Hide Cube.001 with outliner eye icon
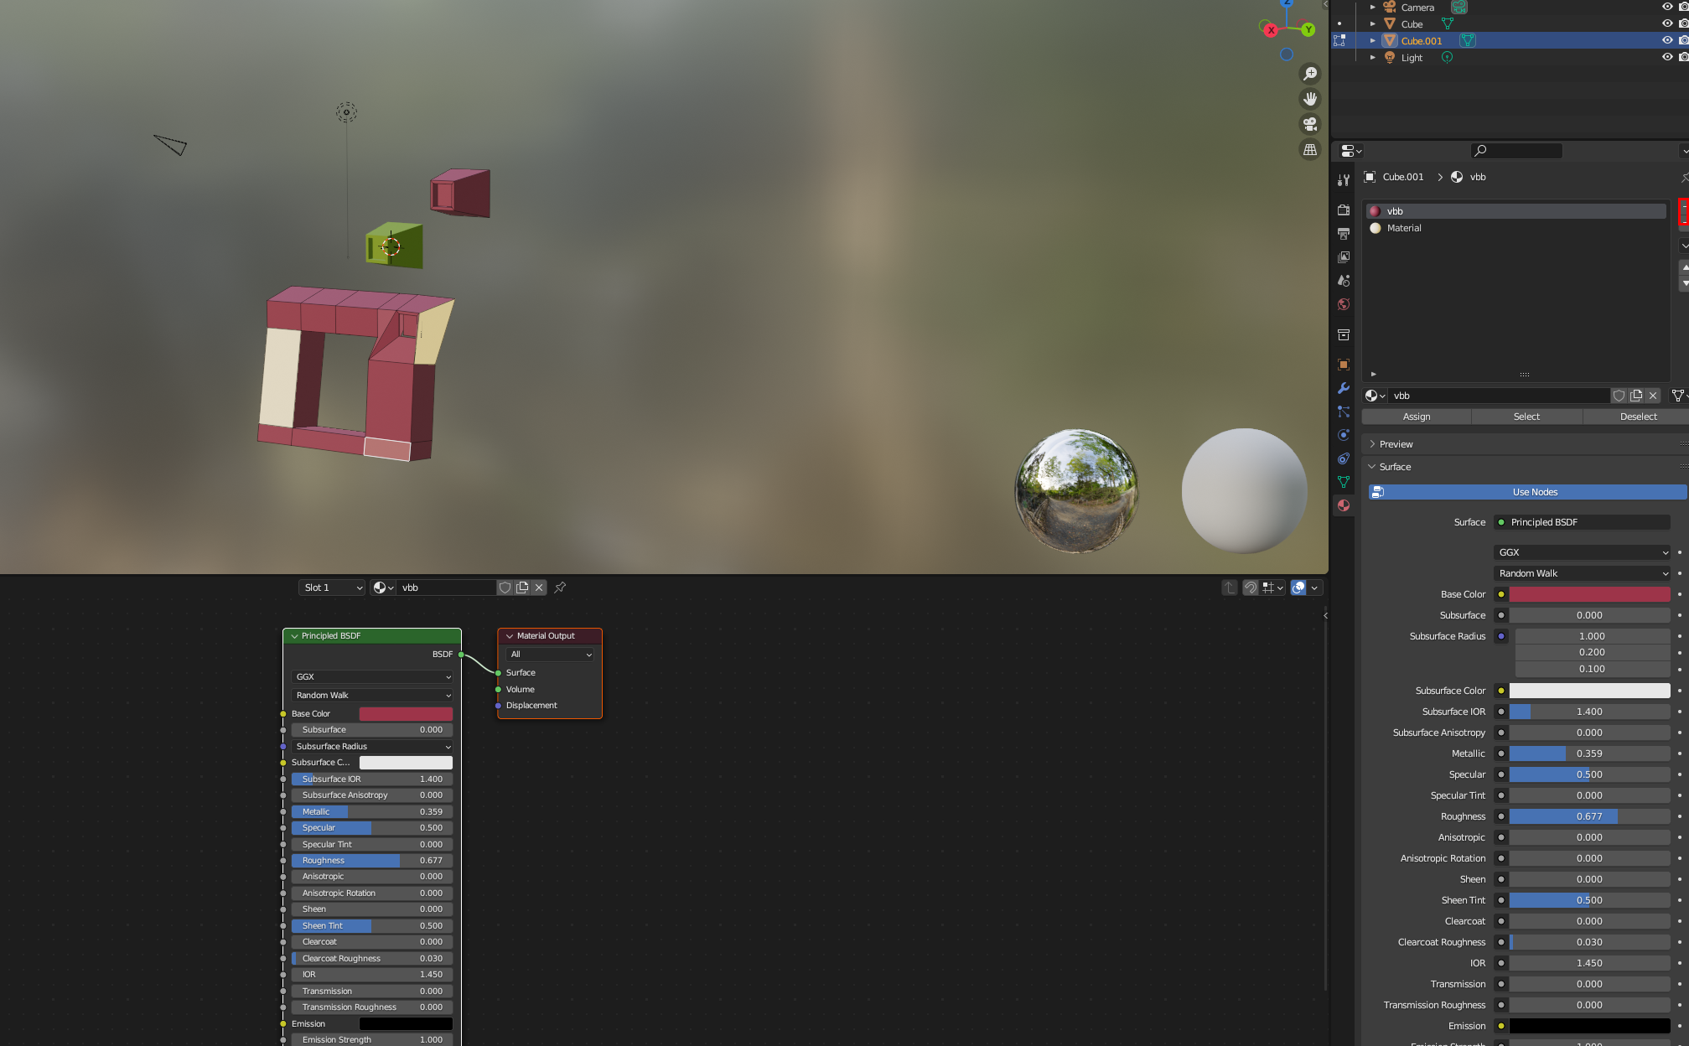The width and height of the screenshot is (1689, 1046). [x=1666, y=40]
